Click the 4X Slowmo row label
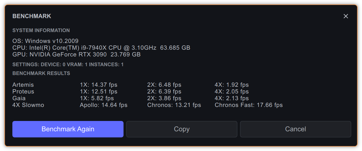 coord(28,105)
